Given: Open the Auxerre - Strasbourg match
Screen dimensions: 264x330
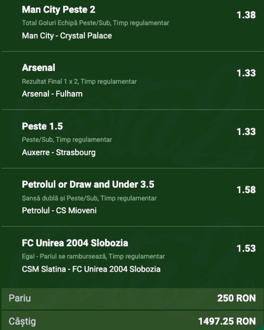Looking at the screenshot, I should coord(59,152).
